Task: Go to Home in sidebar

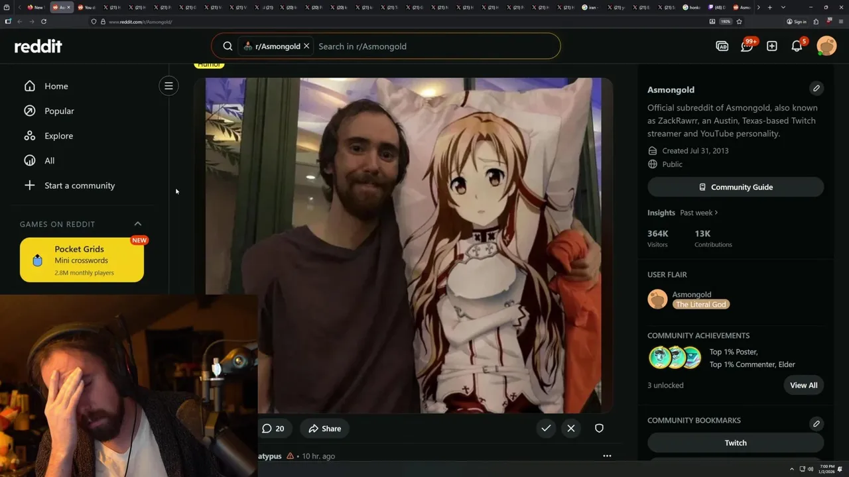Action: coord(56,86)
